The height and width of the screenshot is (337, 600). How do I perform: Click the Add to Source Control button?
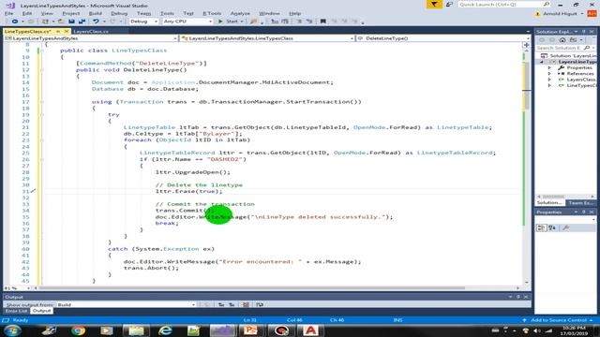tap(559, 320)
